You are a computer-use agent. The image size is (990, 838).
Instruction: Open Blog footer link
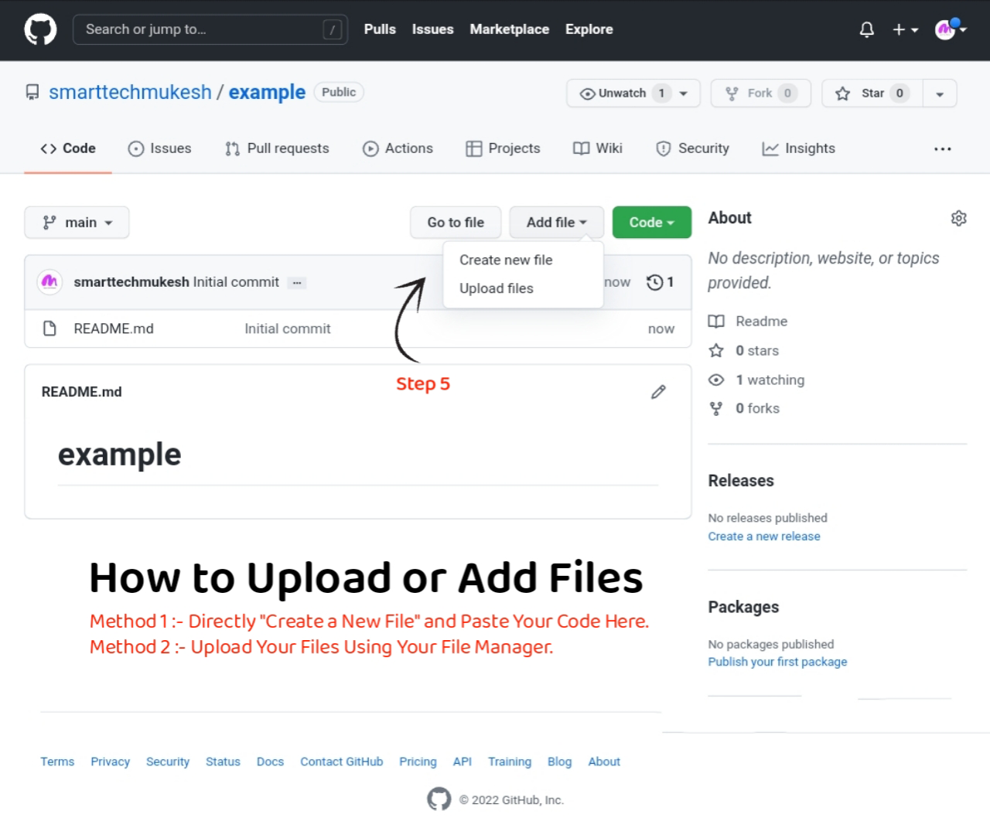pos(559,761)
